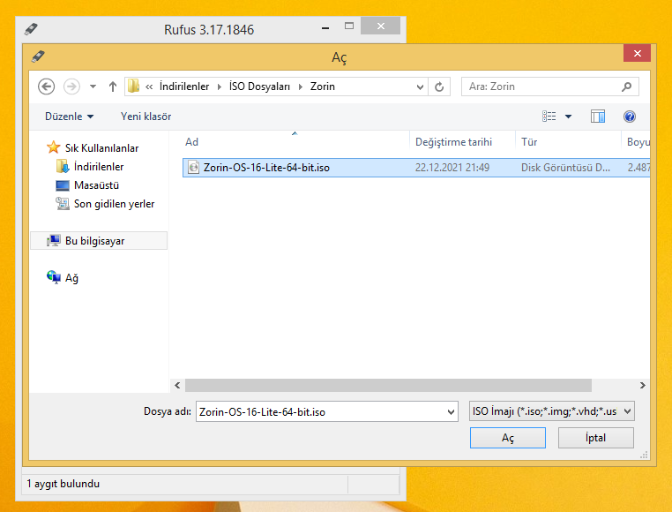The width and height of the screenshot is (672, 512).
Task: Click the 22.12.2021 21:49 date cell
Action: 452,168
